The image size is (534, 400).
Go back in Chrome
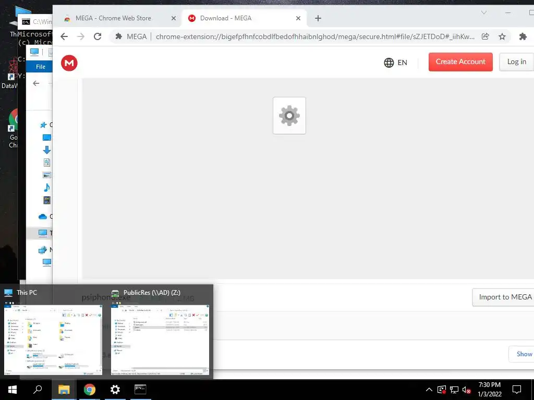[x=64, y=37]
